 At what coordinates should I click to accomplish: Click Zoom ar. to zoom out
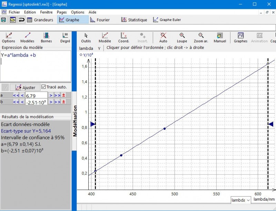click(x=201, y=38)
